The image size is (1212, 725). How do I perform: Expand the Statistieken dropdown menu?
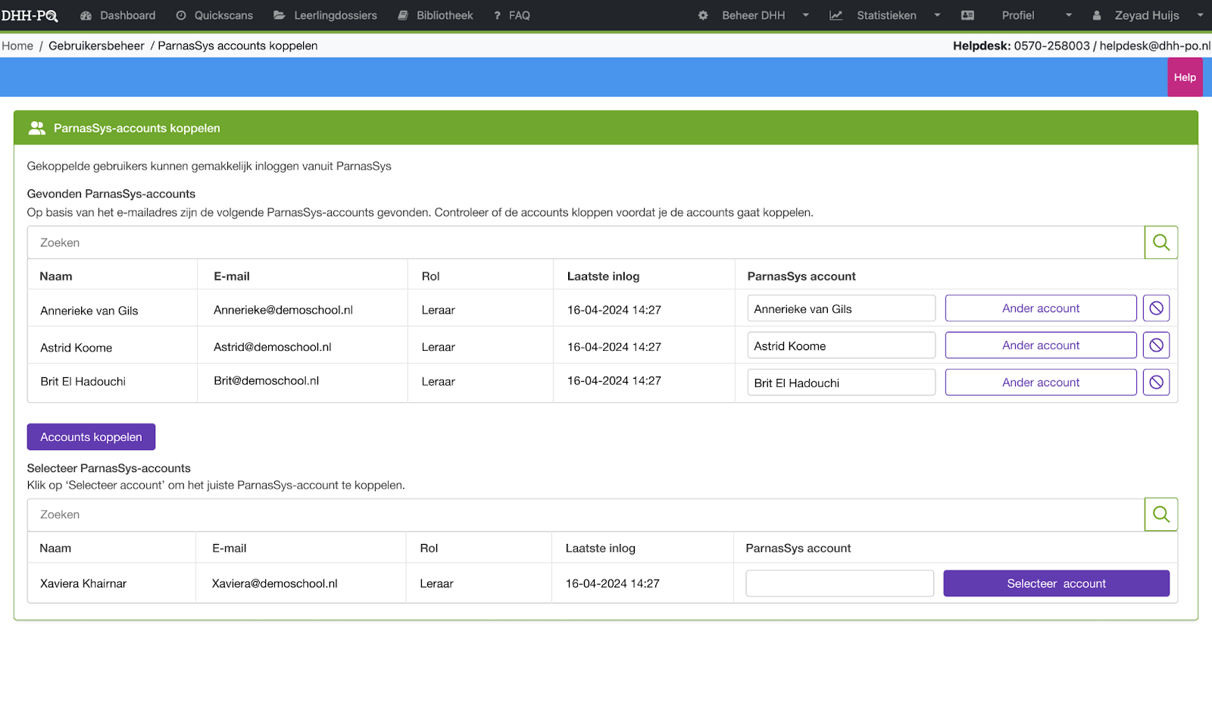pyautogui.click(x=886, y=15)
